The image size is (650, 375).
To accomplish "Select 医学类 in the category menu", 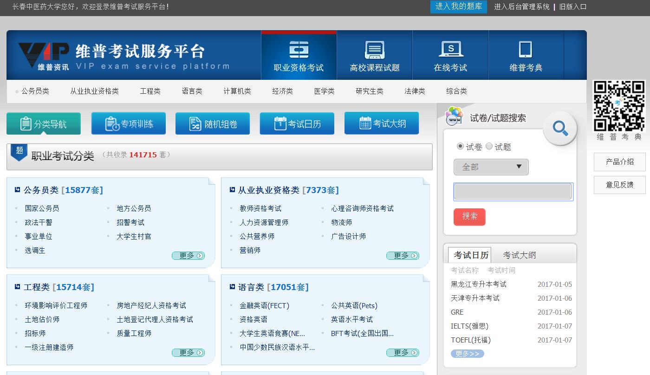I will pos(325,91).
